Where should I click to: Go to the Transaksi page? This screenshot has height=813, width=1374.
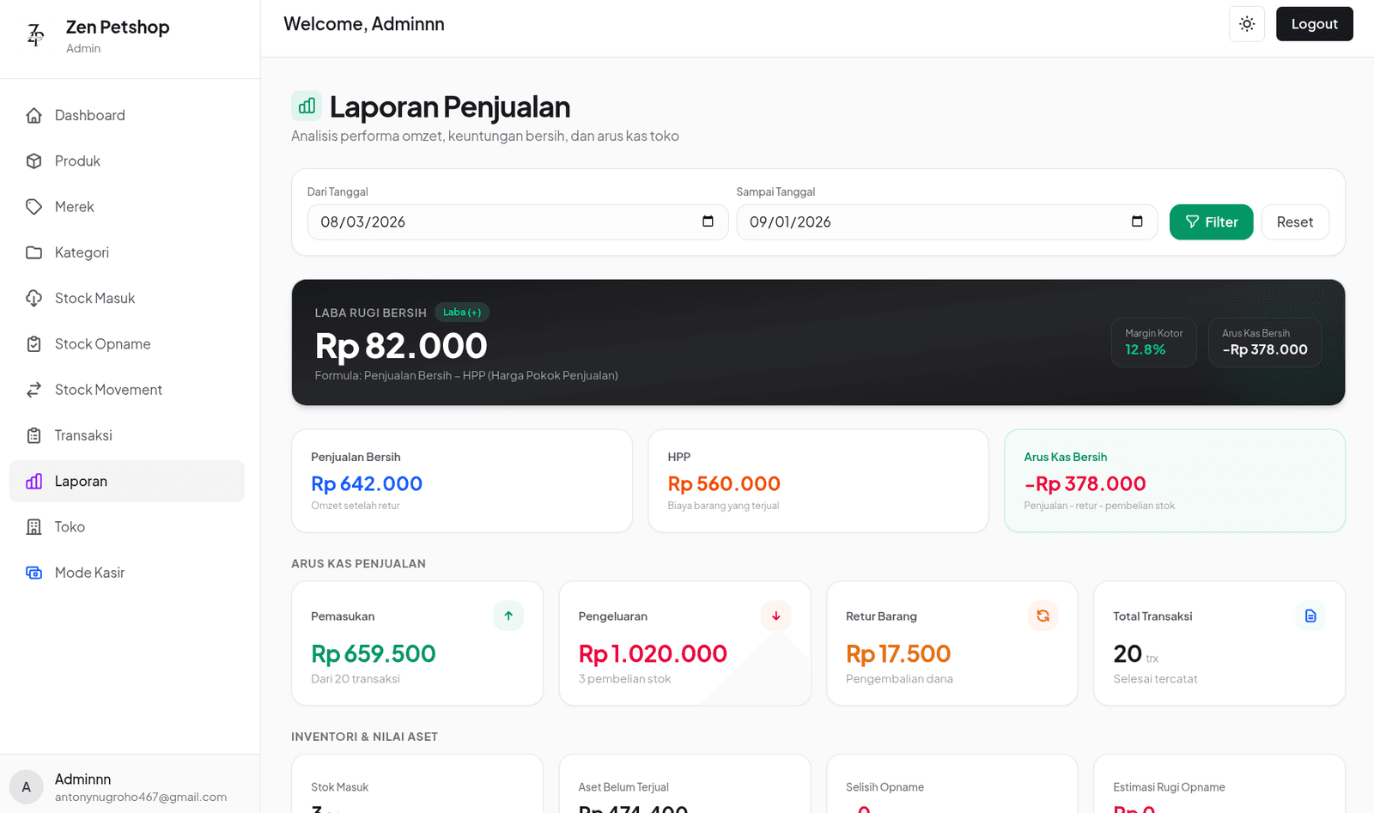coord(127,435)
